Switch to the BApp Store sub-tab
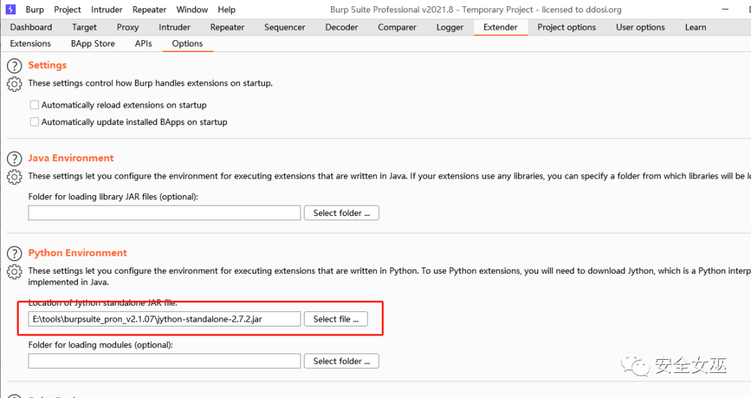751x398 pixels. pos(93,43)
